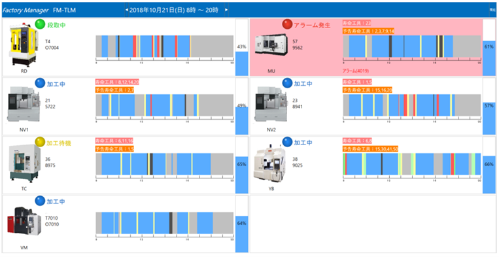Click 予告寿命工具：2,3,7,9,14 label
499x257 pixels.
(x=368, y=31)
